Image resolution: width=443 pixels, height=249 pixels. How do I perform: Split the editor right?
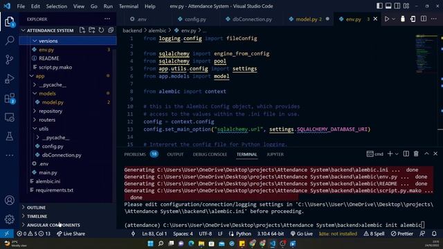click(424, 19)
